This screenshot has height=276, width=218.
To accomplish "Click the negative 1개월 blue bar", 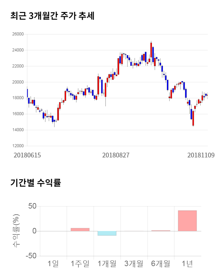I will pos(107,233).
